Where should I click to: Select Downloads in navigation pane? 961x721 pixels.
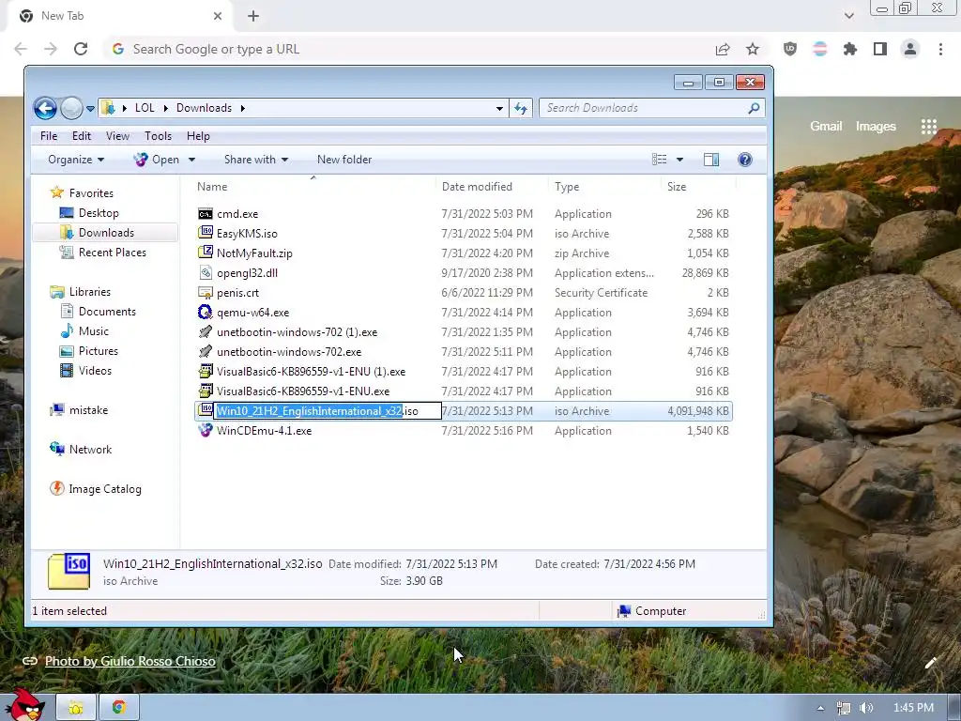[x=106, y=233]
